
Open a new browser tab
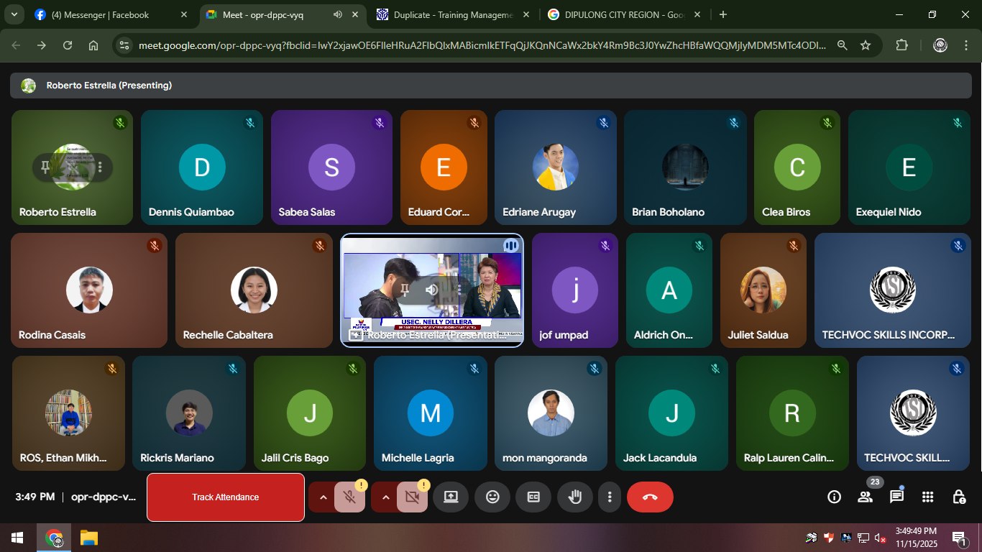coord(723,14)
